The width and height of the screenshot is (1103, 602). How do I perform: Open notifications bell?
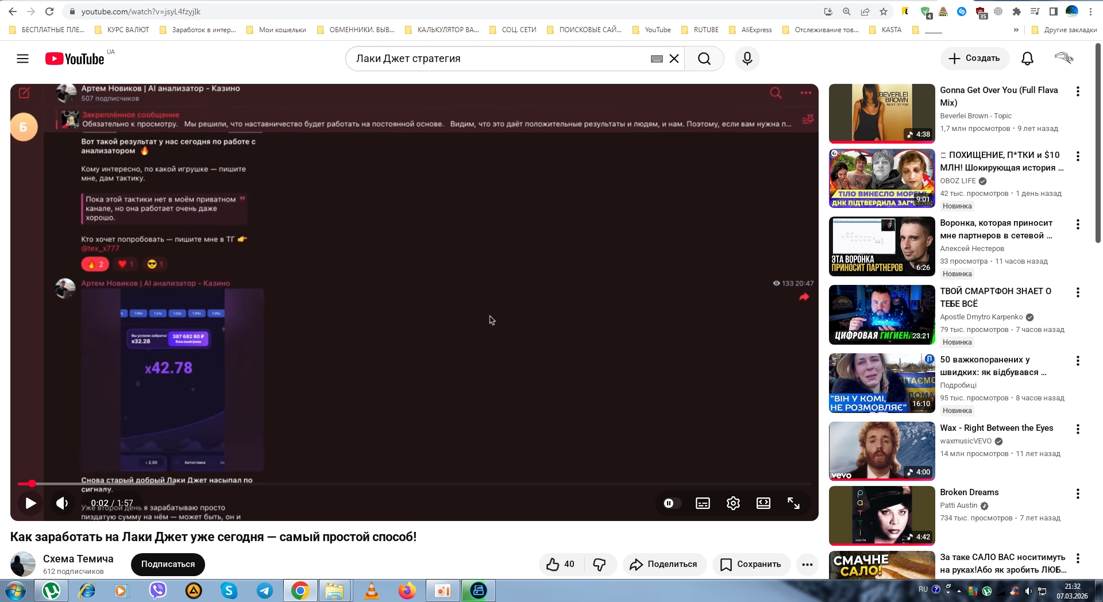[x=1027, y=59]
